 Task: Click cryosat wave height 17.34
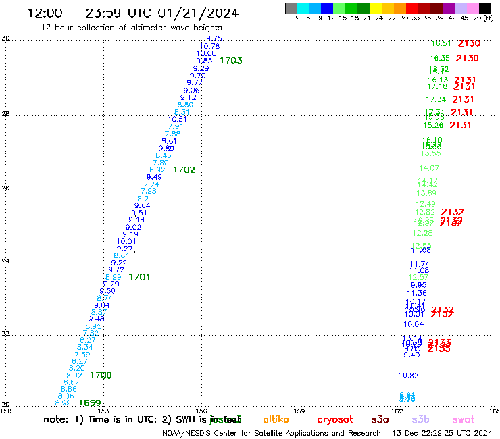click(436, 100)
